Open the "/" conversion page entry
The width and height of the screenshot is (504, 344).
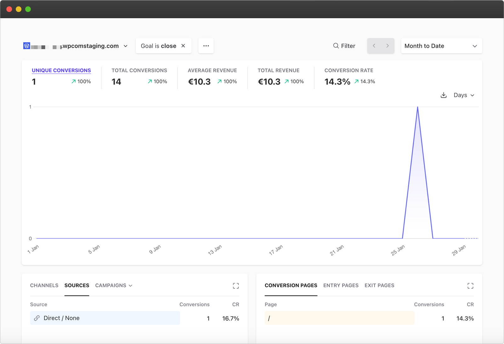(269, 318)
